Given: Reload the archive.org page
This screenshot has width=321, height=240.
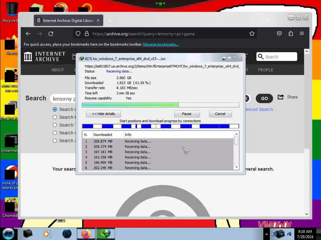Looking at the screenshot, I should click(x=51, y=34).
